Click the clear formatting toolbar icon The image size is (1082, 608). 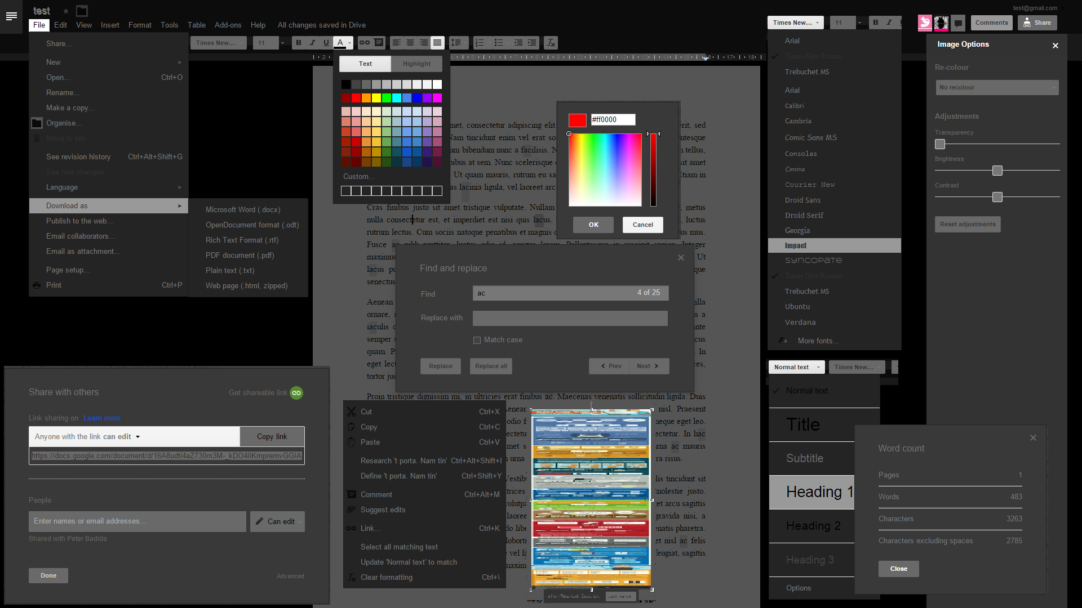click(x=551, y=43)
